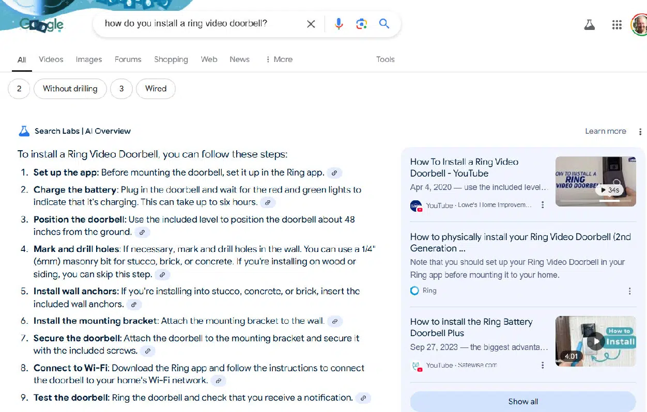The width and height of the screenshot is (647, 412).
Task: Click the Learn more link
Action: (x=605, y=131)
